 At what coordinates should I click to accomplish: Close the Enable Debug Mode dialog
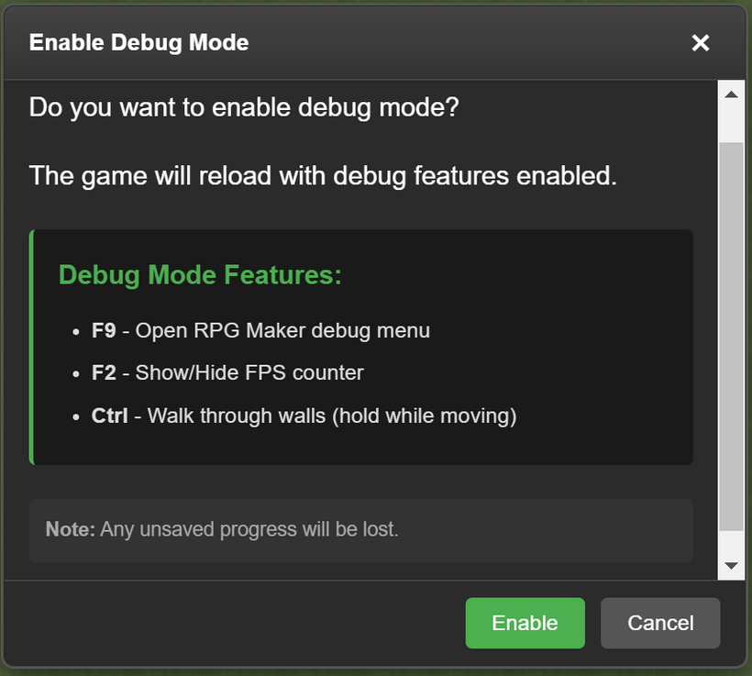tap(701, 43)
